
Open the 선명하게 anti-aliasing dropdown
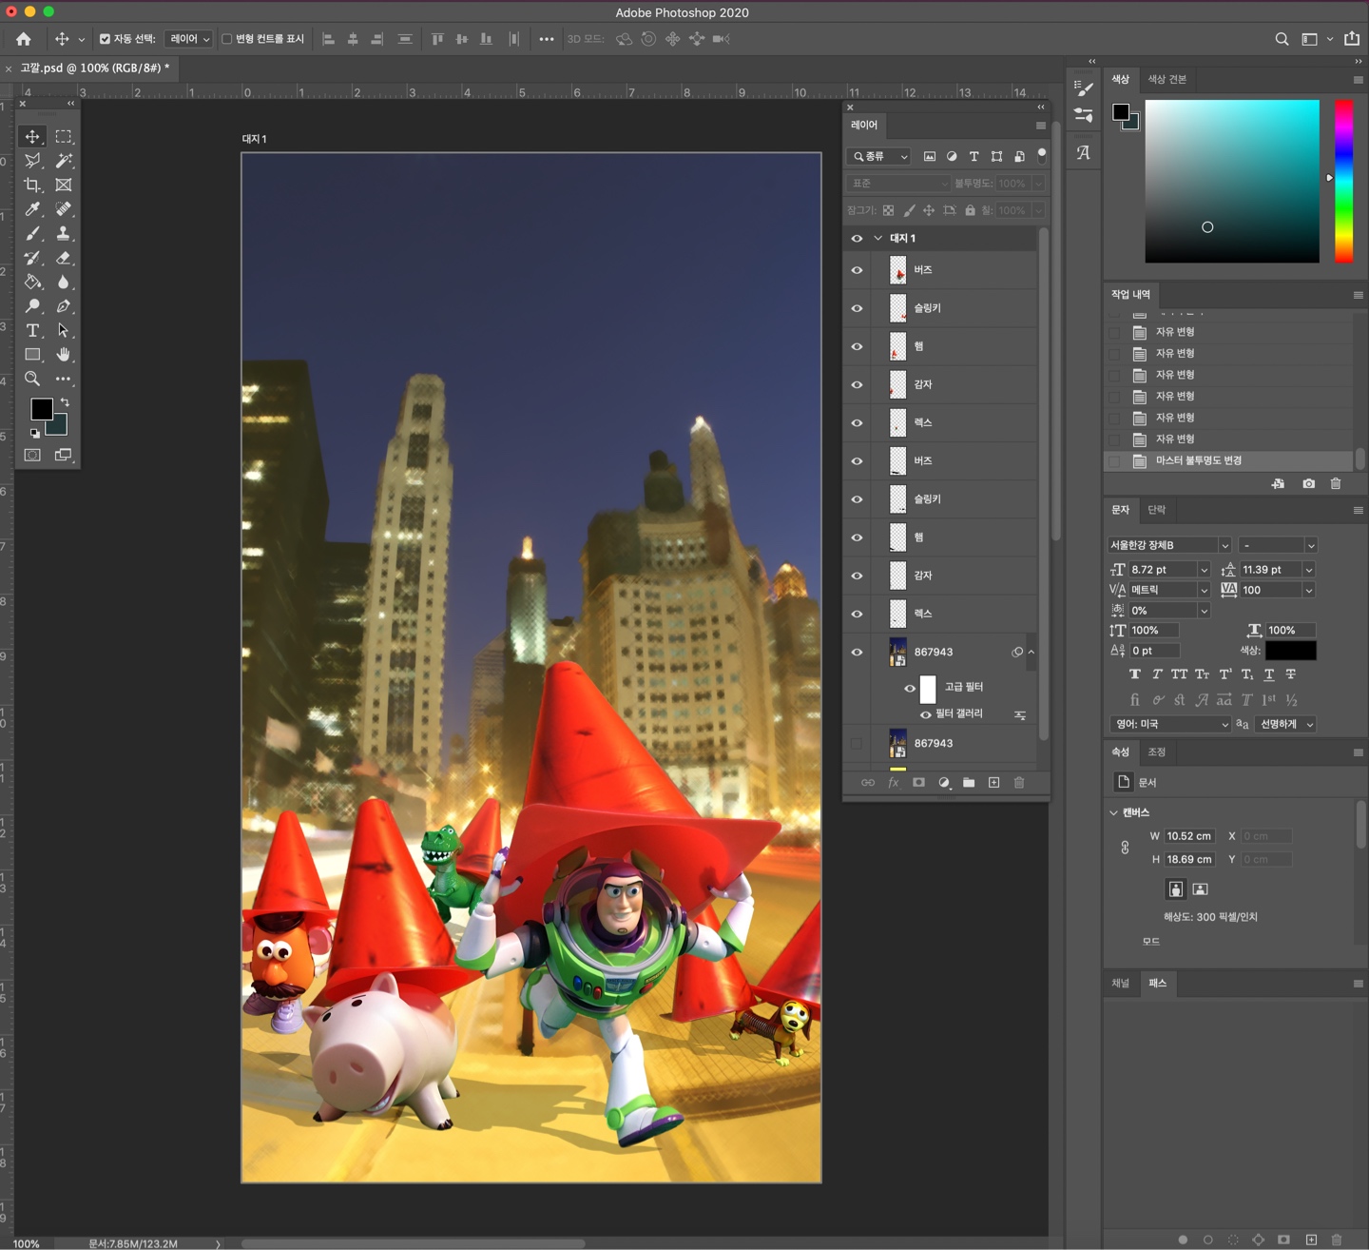(1285, 725)
